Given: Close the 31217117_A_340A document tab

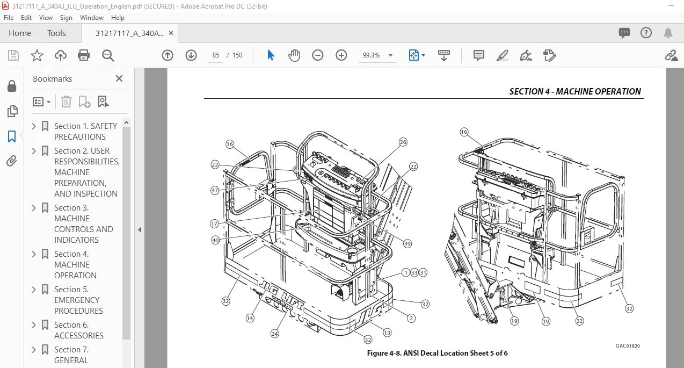Looking at the screenshot, I should click(171, 33).
